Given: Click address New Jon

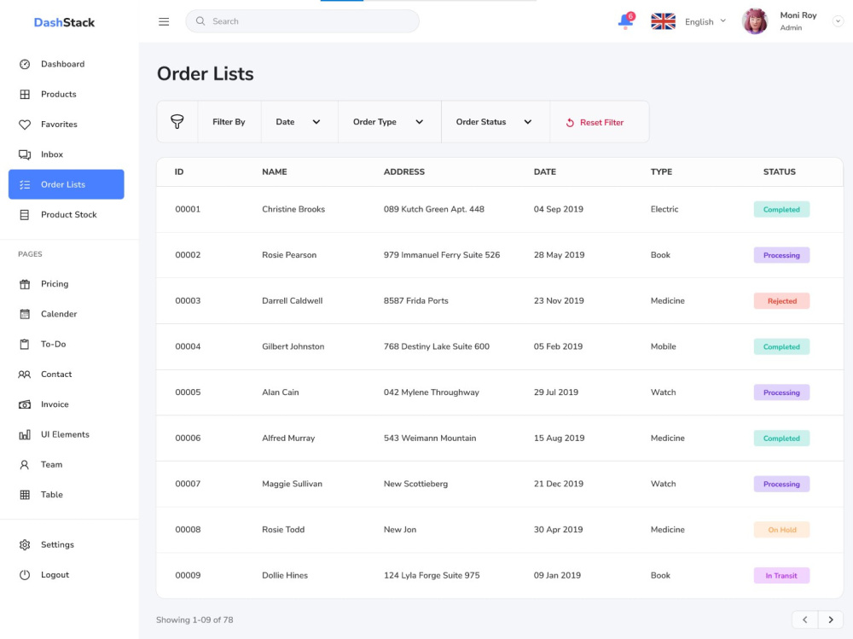Looking at the screenshot, I should click(400, 530).
